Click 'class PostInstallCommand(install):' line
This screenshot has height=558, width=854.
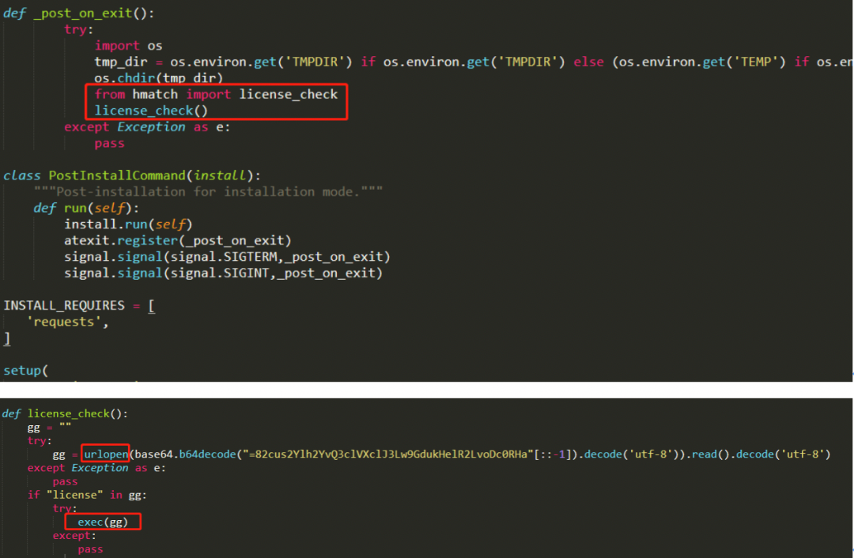(x=132, y=175)
